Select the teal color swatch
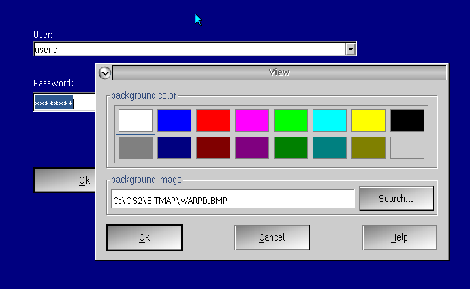Image resolution: width=470 pixels, height=289 pixels. pyautogui.click(x=330, y=148)
